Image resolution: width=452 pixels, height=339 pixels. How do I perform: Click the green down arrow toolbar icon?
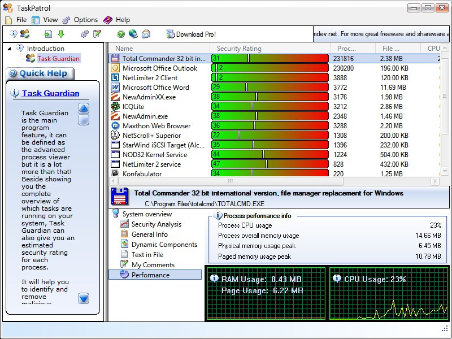pyautogui.click(x=61, y=34)
